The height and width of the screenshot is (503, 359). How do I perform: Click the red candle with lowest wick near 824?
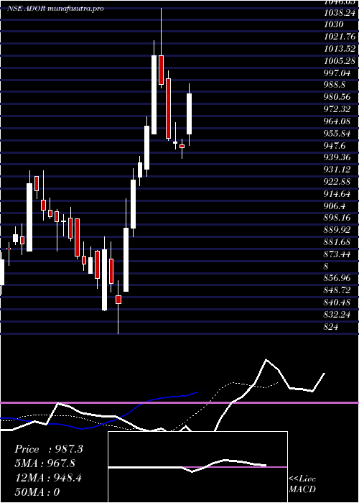pyautogui.click(x=118, y=300)
